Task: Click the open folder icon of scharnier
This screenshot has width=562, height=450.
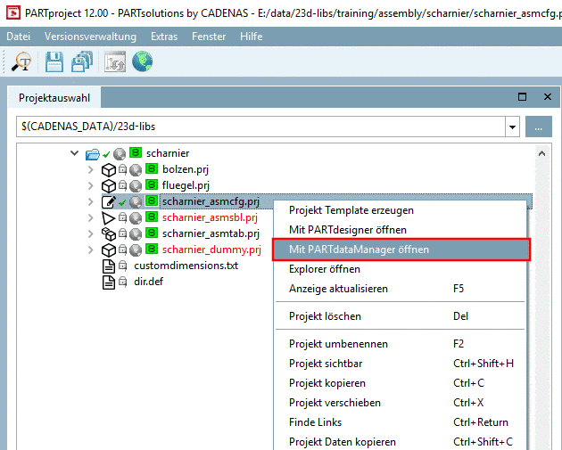Action: pos(93,154)
